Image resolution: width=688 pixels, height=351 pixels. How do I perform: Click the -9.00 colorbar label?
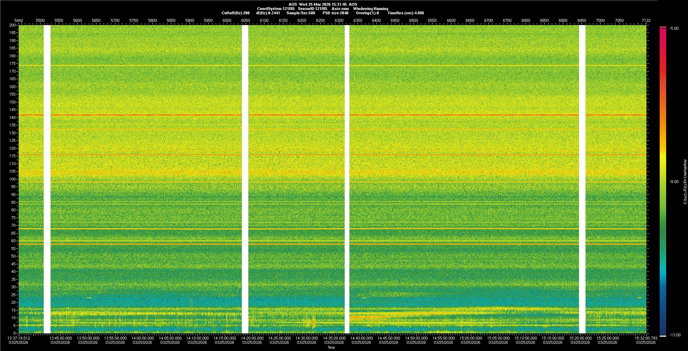click(674, 182)
